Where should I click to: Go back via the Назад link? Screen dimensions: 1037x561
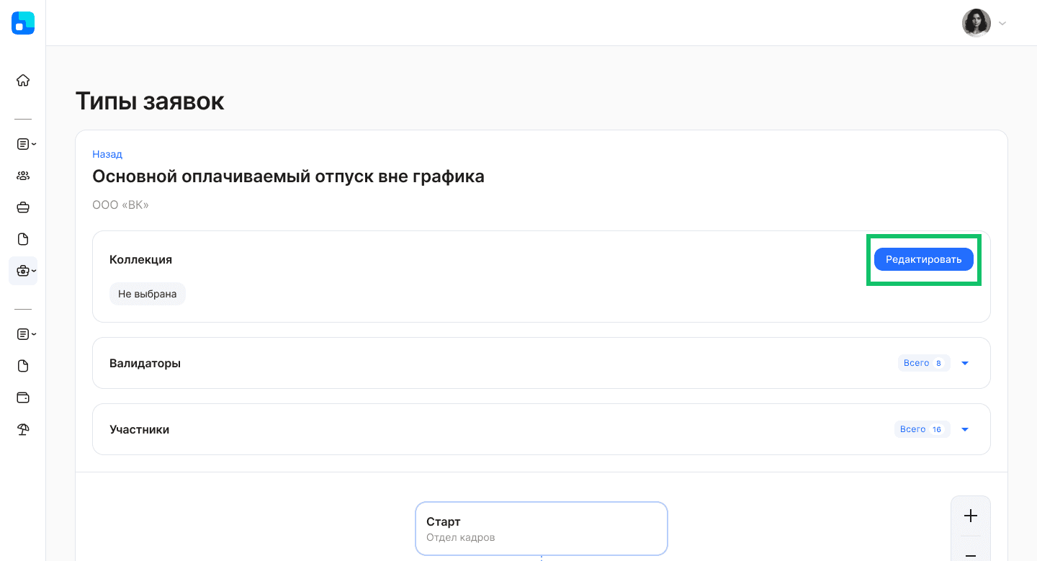pyautogui.click(x=107, y=154)
